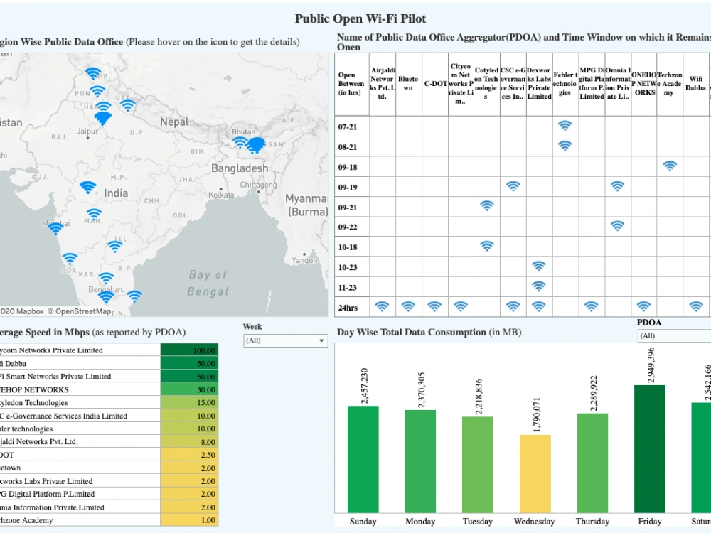
Task: Click the Airjaldi Networks 24hrs Wi-Fi icon
Action: [x=382, y=306]
